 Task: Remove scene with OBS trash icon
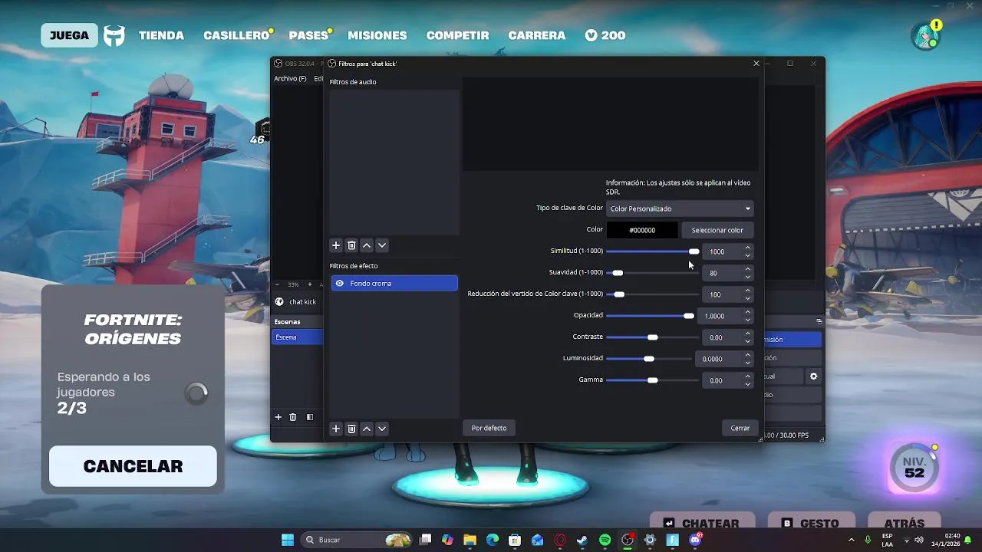292,417
